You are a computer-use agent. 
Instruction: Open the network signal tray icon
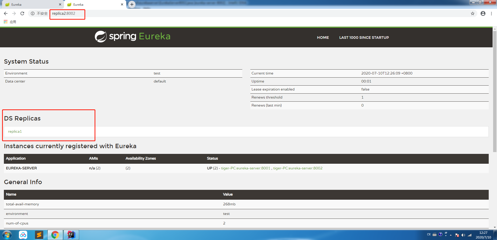pyautogui.click(x=470, y=235)
